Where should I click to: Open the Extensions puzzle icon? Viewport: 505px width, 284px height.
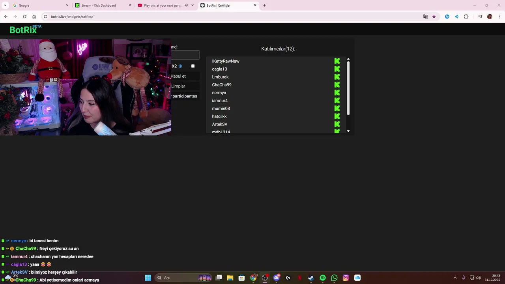(x=466, y=17)
